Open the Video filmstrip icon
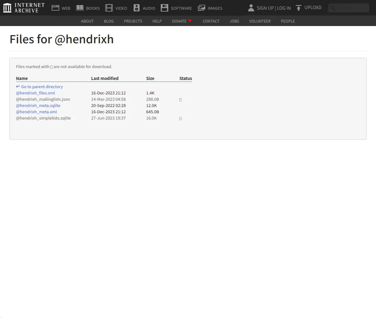The image size is (376, 320). [109, 8]
